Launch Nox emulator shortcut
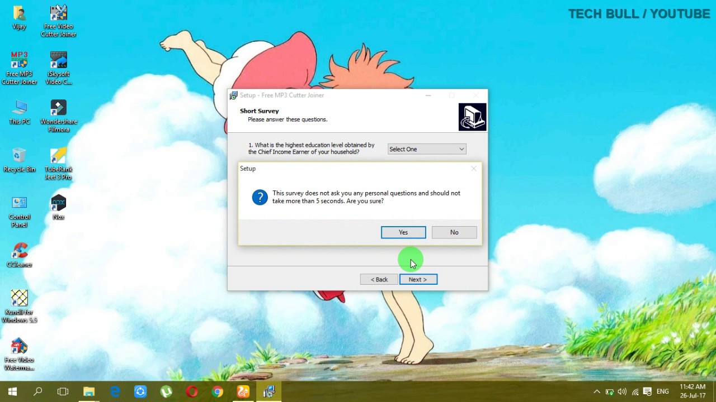 coord(58,208)
